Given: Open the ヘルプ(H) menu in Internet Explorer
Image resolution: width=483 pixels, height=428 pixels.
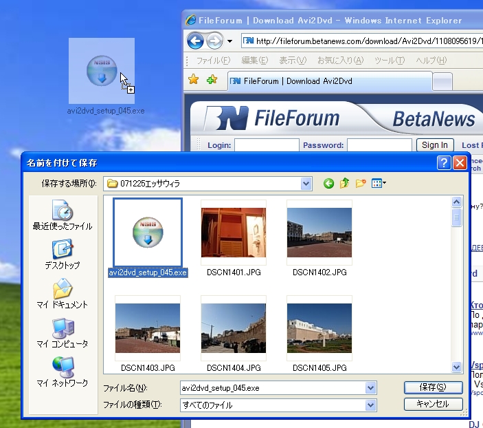Looking at the screenshot, I should click(x=431, y=60).
